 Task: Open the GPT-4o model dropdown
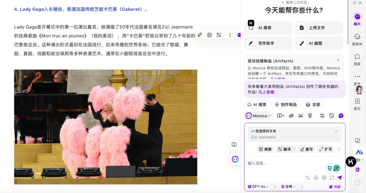click(258, 187)
